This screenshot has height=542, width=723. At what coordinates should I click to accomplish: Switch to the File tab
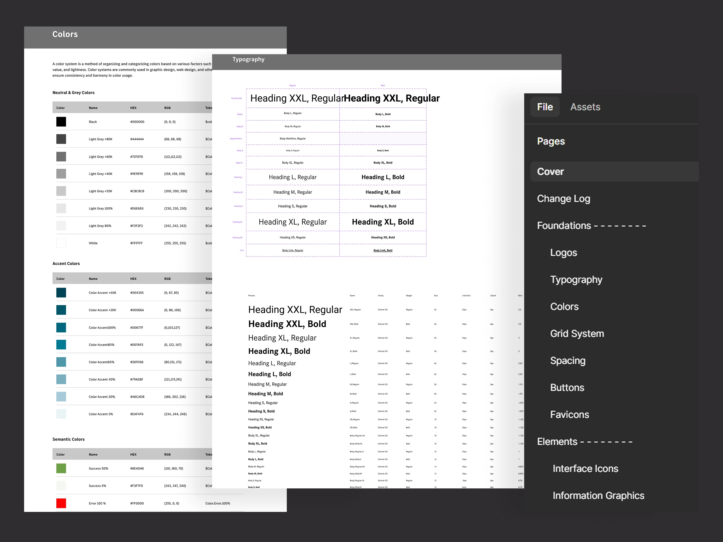(x=545, y=107)
